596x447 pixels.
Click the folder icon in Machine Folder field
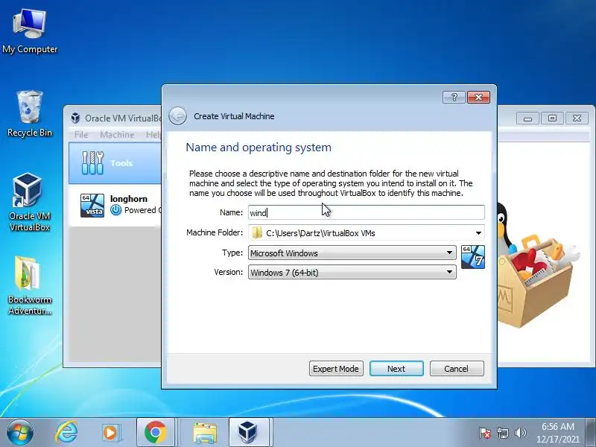(x=257, y=232)
